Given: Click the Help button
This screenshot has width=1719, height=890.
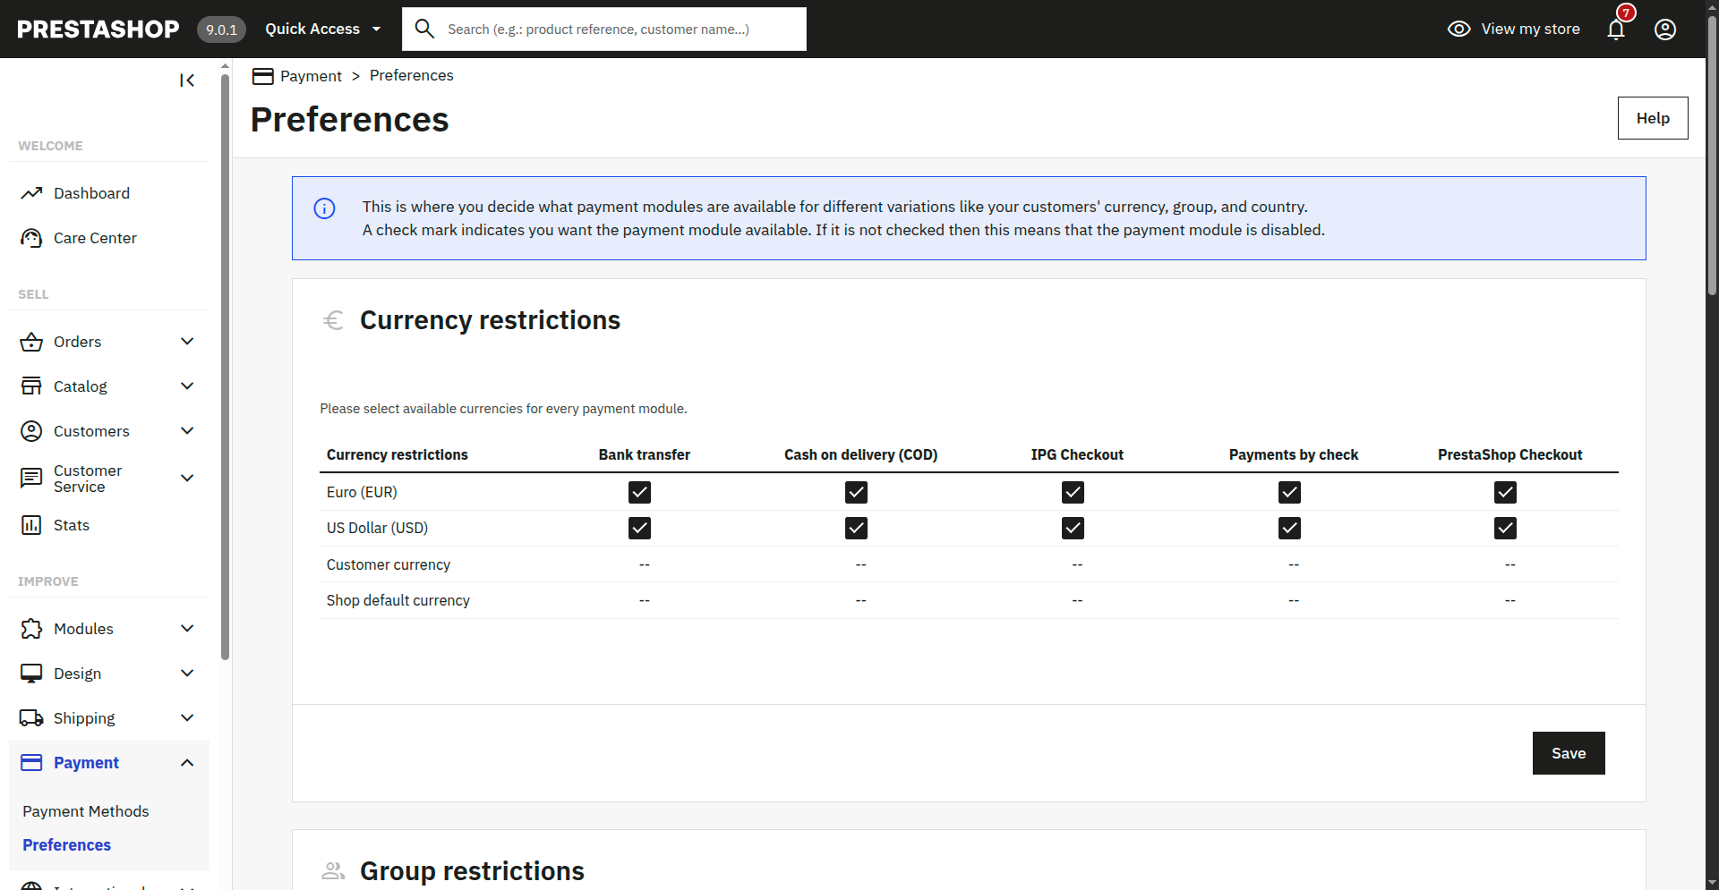Looking at the screenshot, I should point(1653,118).
